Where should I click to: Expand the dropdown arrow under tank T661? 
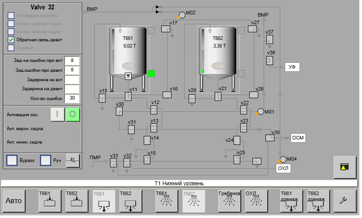(x=128, y=76)
